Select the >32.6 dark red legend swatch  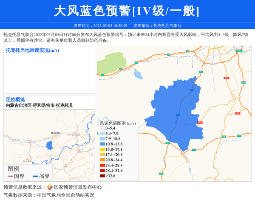tap(102, 176)
